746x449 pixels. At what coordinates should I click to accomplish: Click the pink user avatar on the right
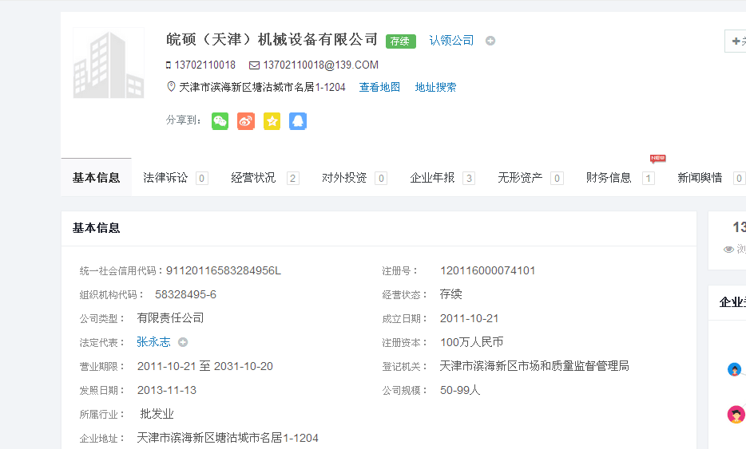[736, 415]
